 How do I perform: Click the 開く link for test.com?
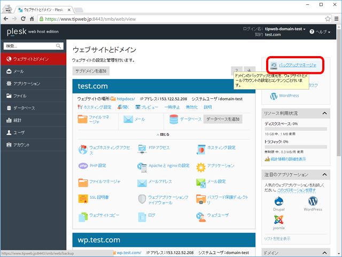[126, 107]
